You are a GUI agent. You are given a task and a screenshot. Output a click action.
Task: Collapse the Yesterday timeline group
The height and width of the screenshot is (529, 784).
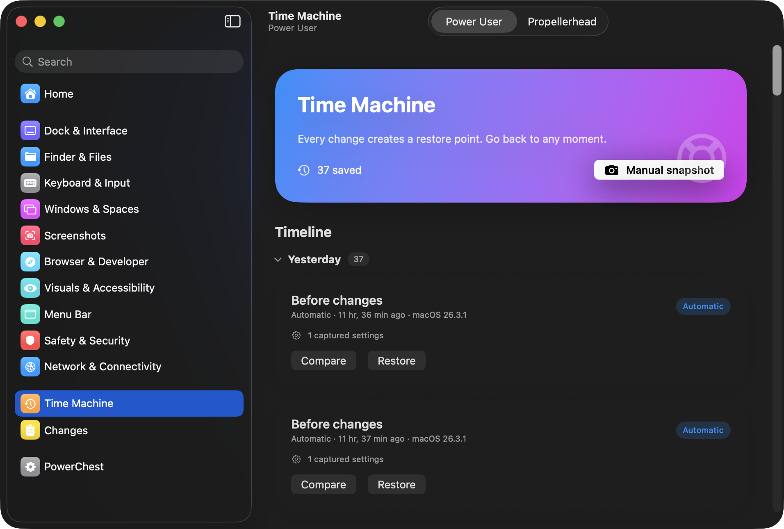click(278, 260)
